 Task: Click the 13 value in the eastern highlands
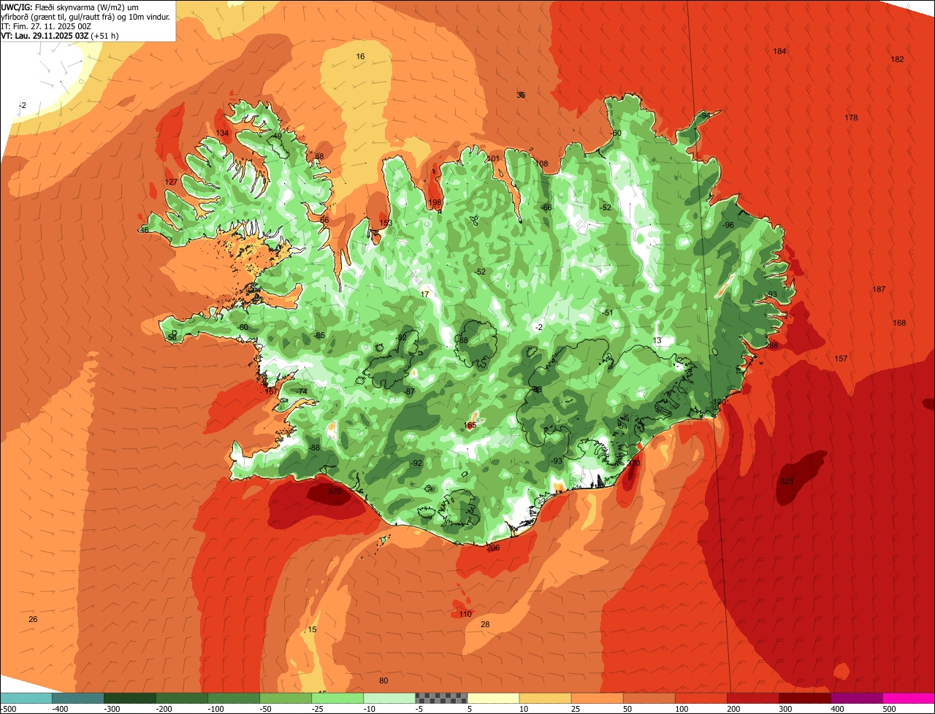tap(657, 340)
